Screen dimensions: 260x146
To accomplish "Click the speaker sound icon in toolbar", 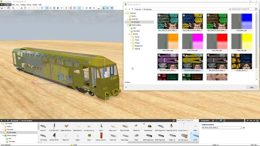I will [112, 8].
